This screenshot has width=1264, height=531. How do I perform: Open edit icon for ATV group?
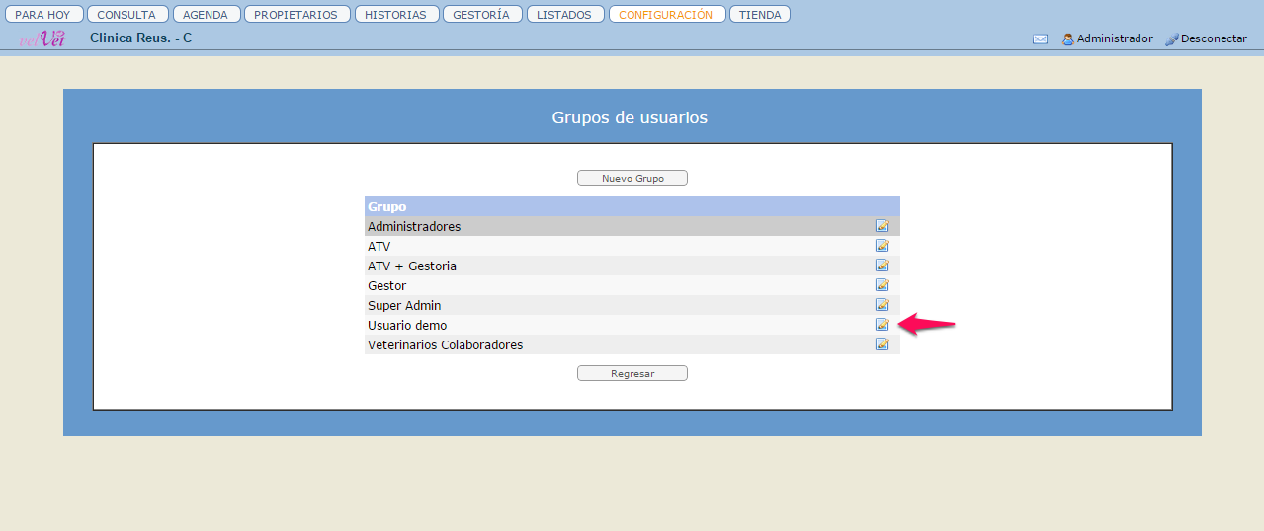coord(882,246)
